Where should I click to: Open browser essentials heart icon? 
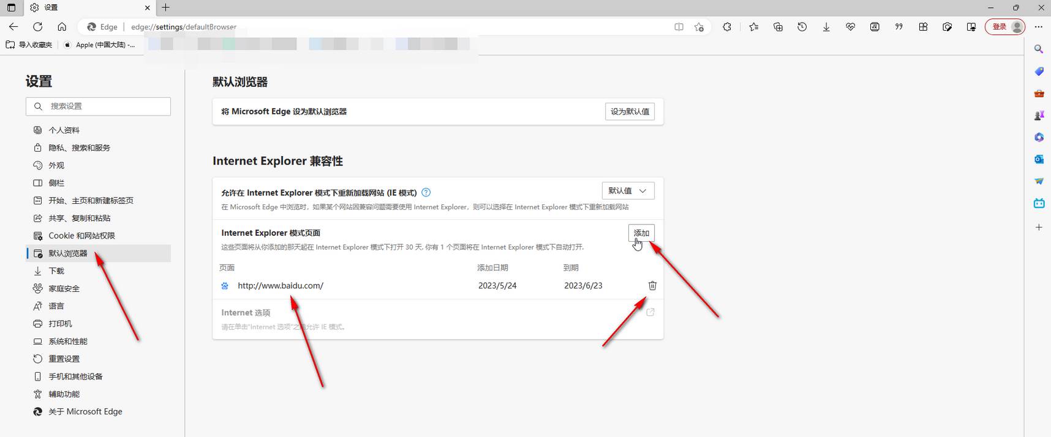tap(850, 27)
